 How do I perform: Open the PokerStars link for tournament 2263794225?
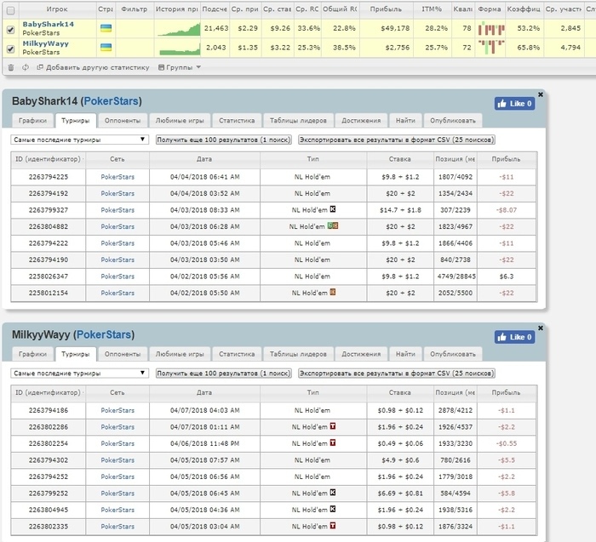(x=117, y=177)
